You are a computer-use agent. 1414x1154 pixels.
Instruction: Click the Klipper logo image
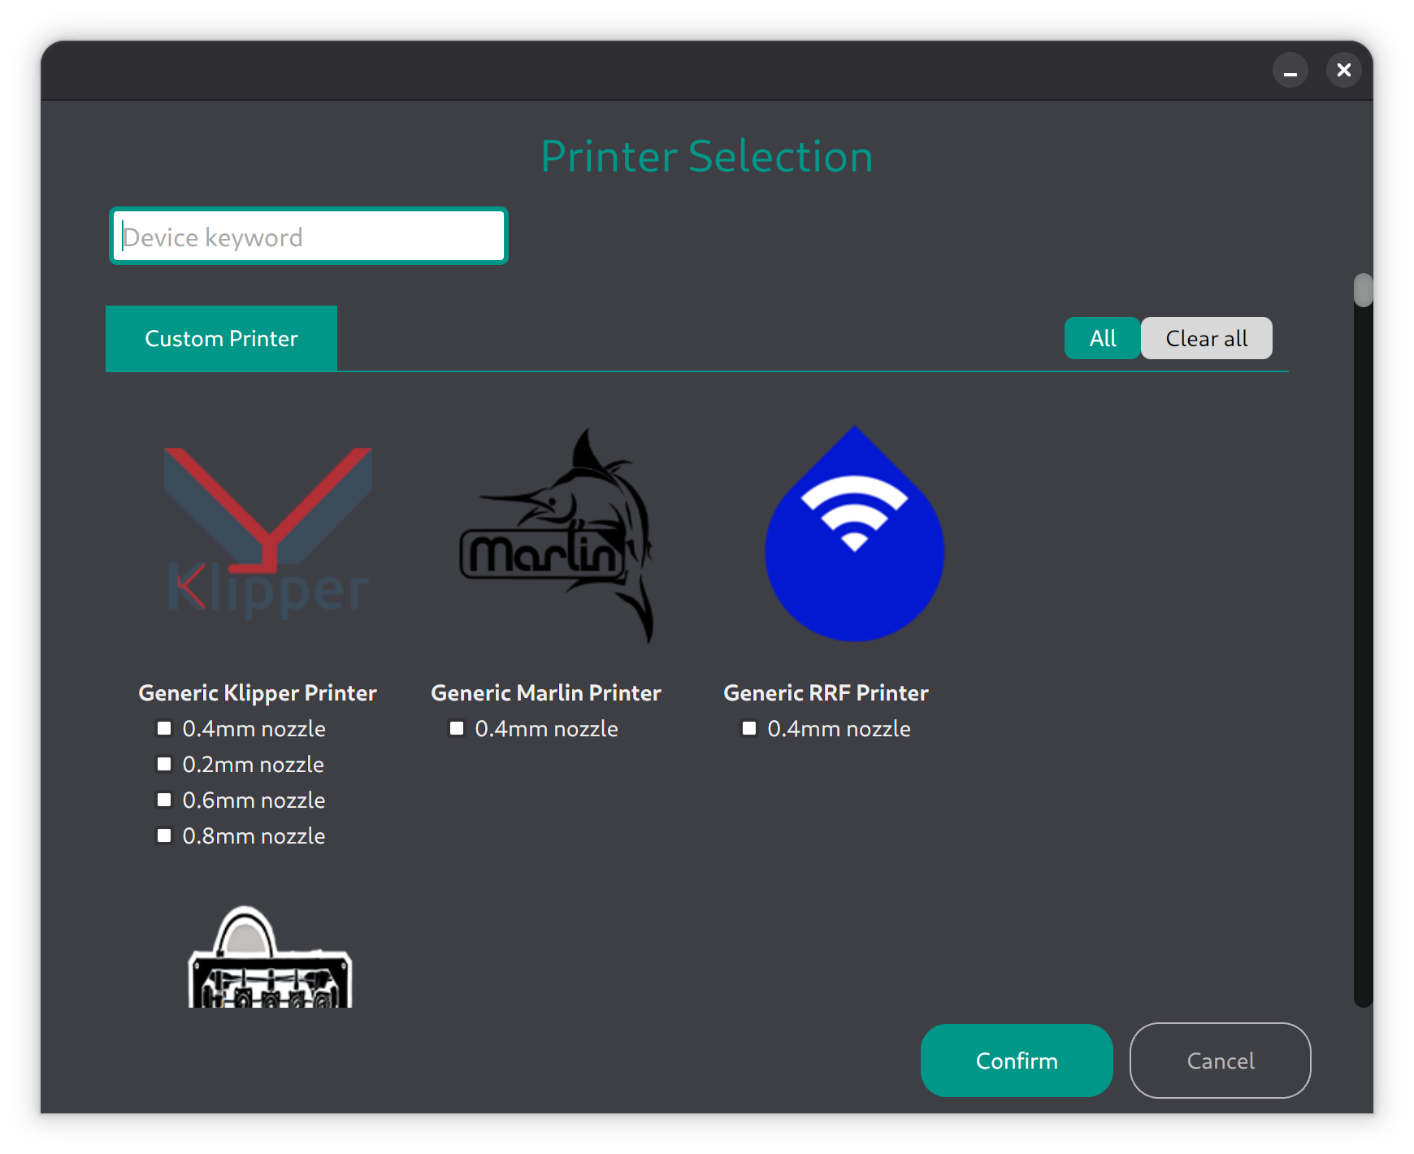268,533
